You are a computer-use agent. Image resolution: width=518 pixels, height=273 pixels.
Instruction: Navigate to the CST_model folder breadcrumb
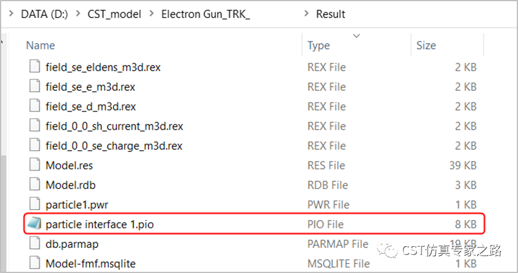[x=114, y=14]
